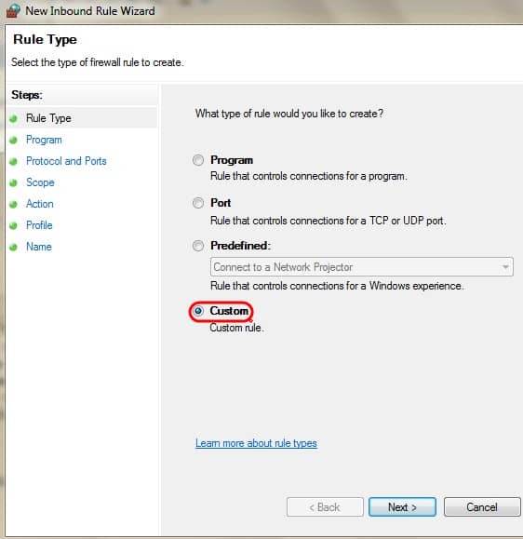
Task: Click the firewall wizard title bar icon
Action: (13, 10)
